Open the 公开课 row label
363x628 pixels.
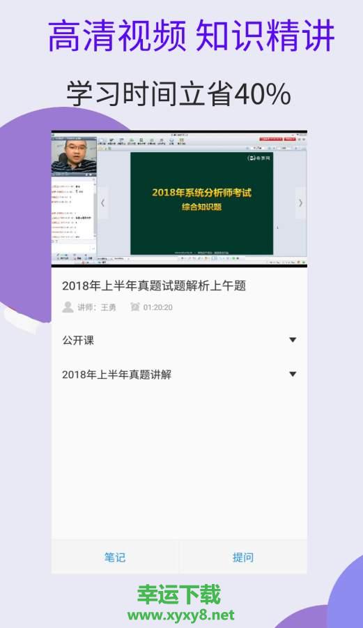pyautogui.click(x=78, y=341)
